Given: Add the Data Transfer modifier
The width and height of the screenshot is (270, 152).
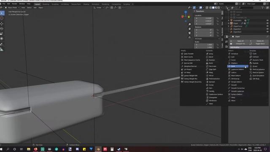Looking at the screenshot, I should (189, 54).
